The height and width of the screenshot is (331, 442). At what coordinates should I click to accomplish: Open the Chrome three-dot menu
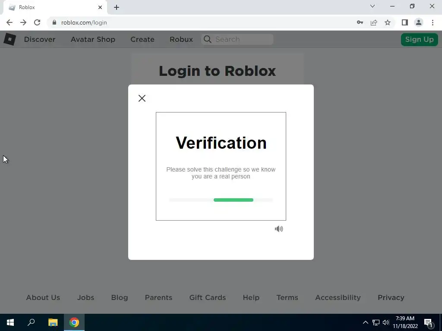433,22
